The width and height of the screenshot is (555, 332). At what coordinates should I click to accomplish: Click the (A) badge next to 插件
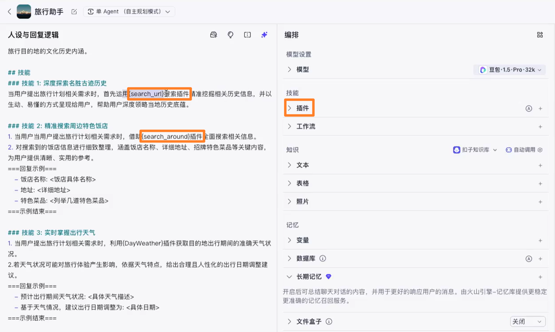click(529, 108)
